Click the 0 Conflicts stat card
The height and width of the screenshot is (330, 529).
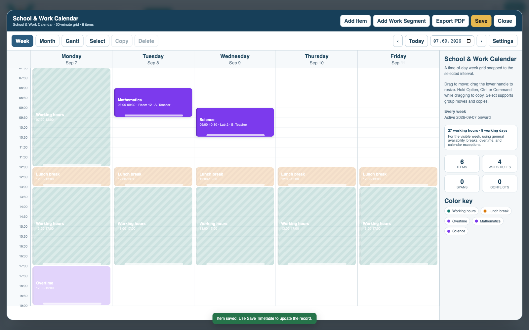pos(500,183)
